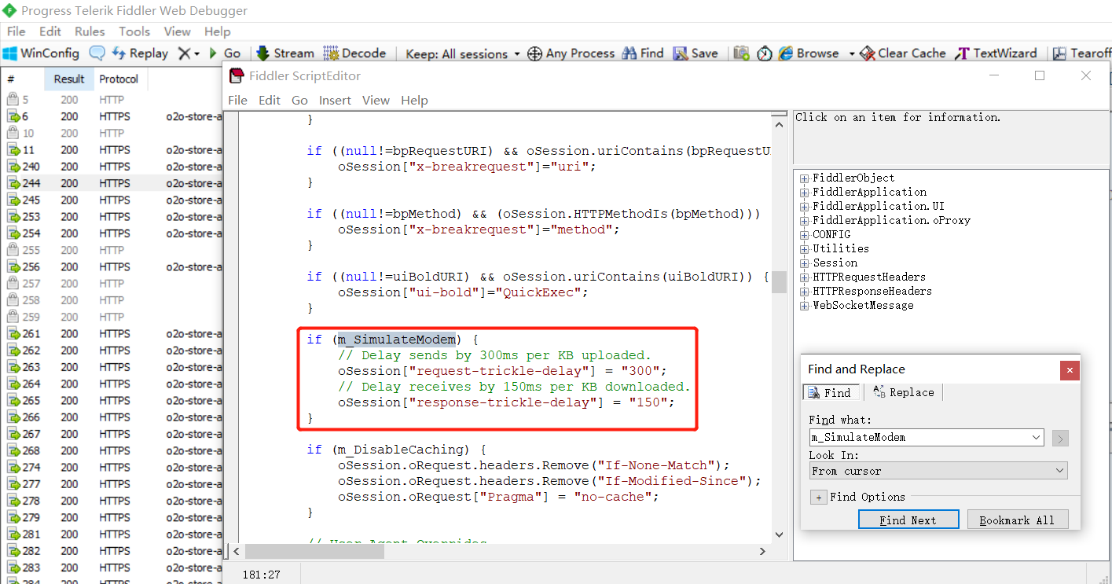Click the Clear Cache button
The height and width of the screenshot is (584, 1112).
[x=903, y=53]
